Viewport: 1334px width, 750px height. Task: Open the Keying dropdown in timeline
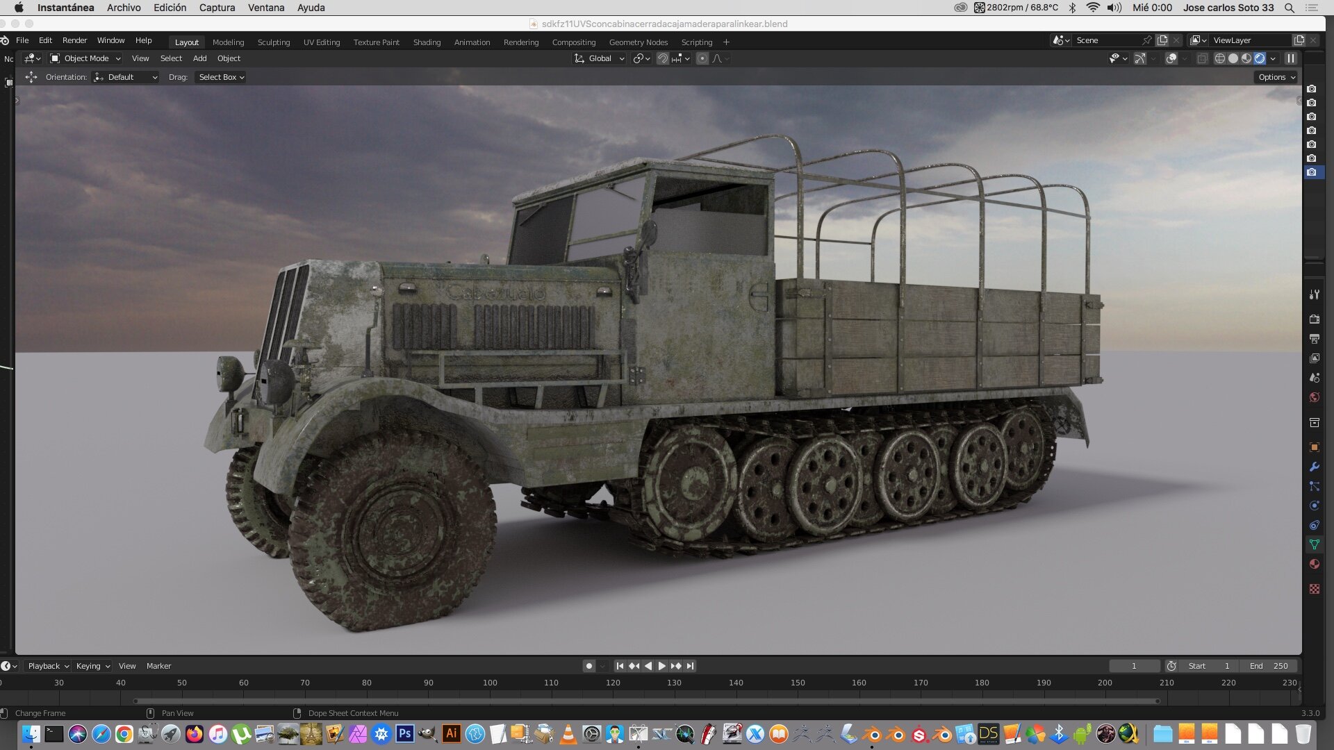click(x=92, y=666)
